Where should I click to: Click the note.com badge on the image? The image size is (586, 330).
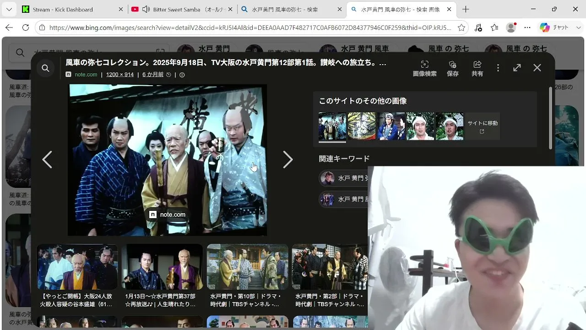[167, 214]
